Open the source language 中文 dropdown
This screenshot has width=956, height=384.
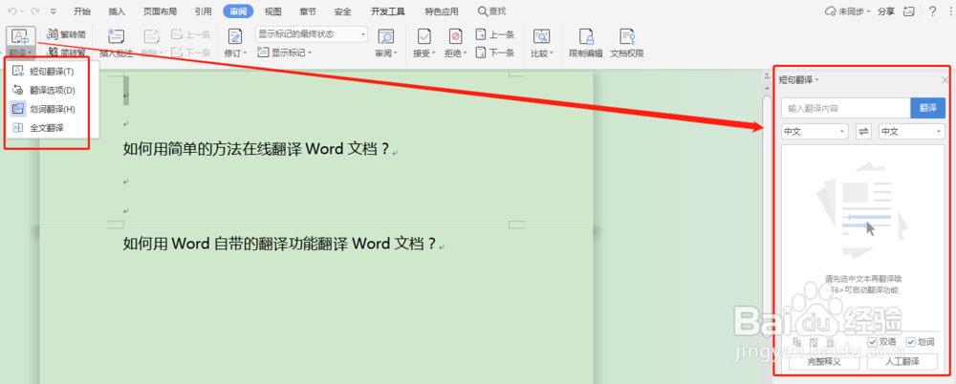(x=815, y=131)
